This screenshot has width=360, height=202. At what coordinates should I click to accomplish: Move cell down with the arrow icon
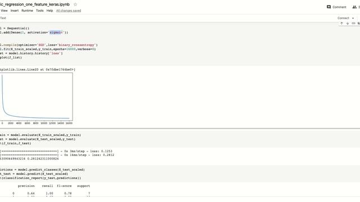point(348,24)
